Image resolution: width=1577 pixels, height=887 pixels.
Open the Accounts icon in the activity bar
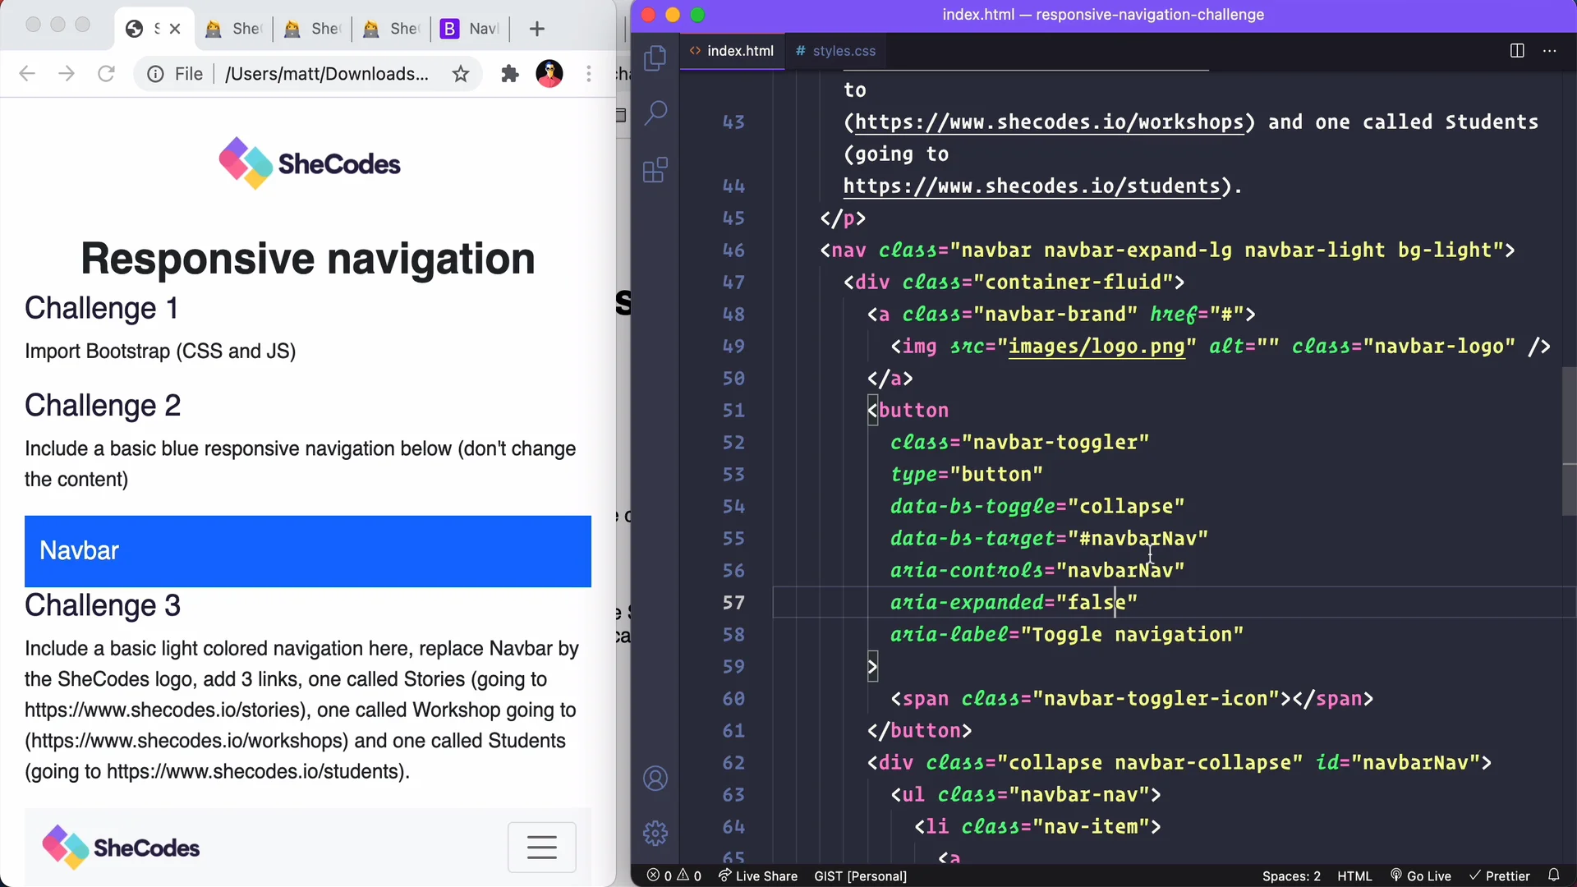[x=656, y=778]
